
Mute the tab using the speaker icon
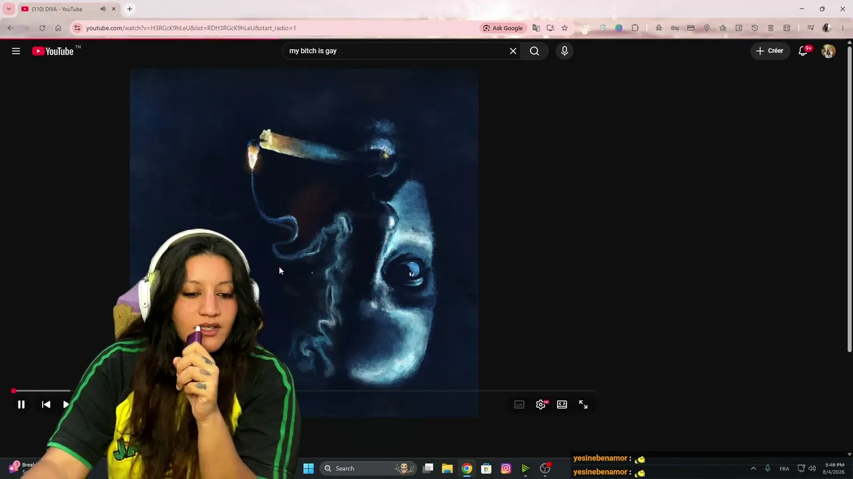tap(103, 9)
